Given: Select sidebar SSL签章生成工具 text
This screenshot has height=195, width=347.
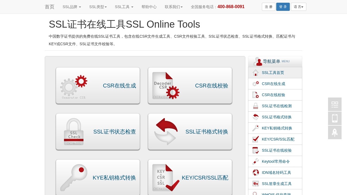Looking at the screenshot, I should 277,184.
